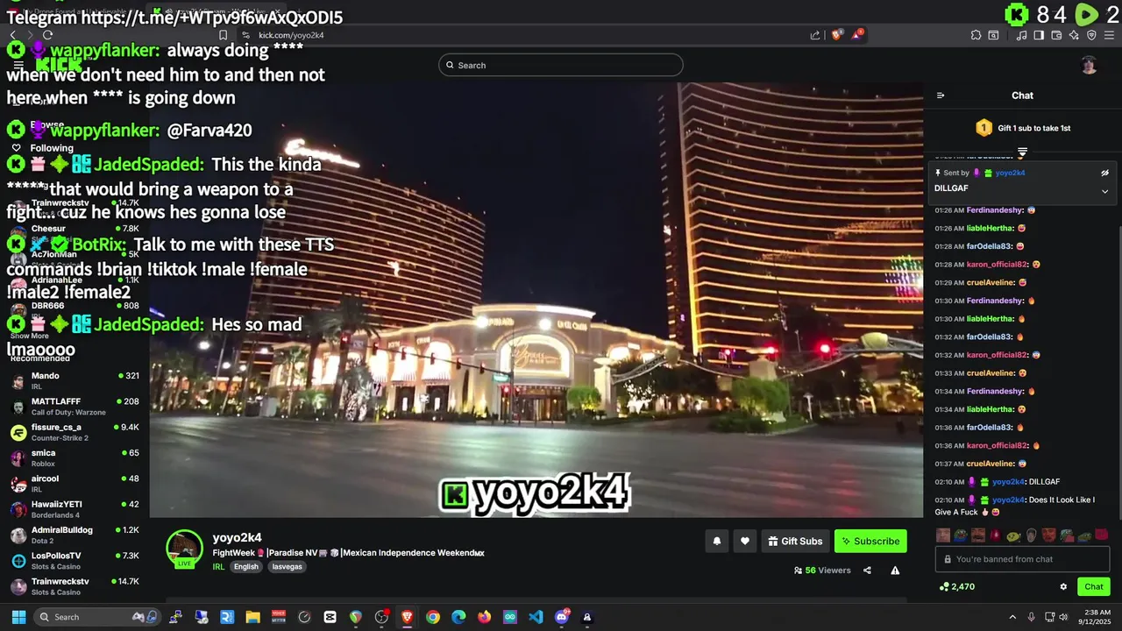Open HawaiizYETI Borderlands 4 channel
Screen dimensions: 1122x631
pyautogui.click(x=75, y=509)
